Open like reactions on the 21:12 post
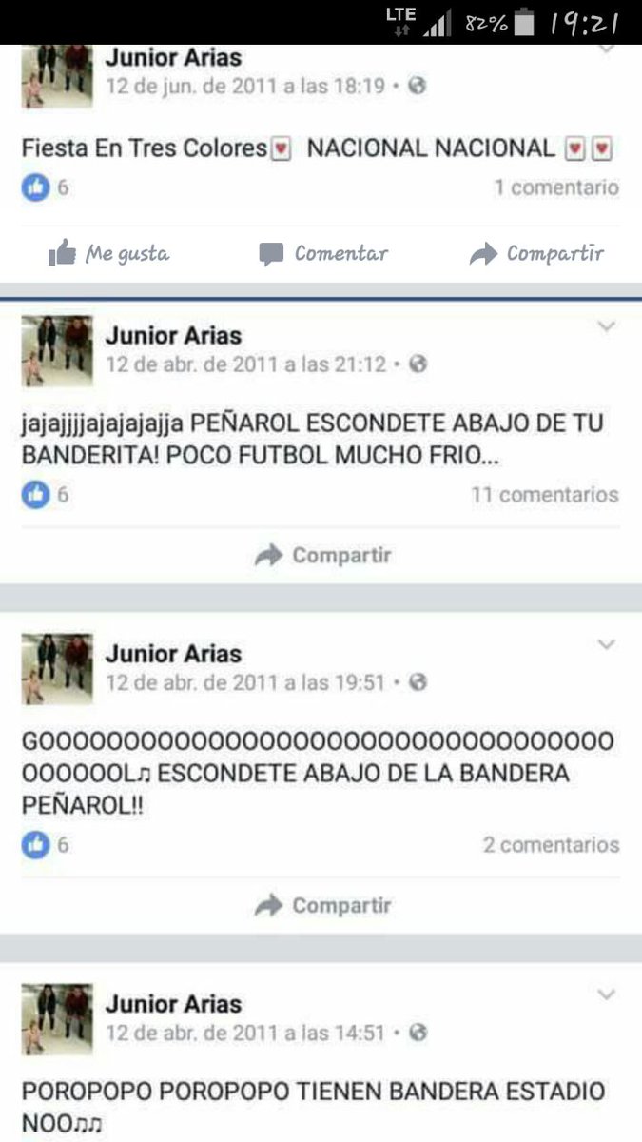 [45, 494]
